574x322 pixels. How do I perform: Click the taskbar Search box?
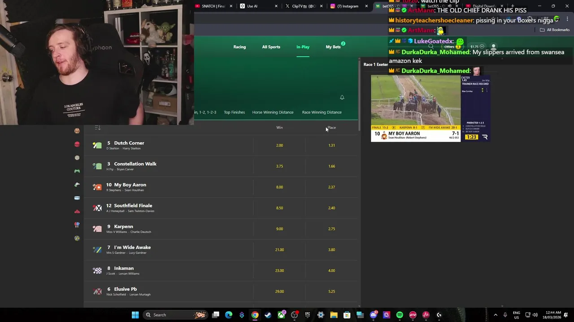pyautogui.click(x=175, y=315)
